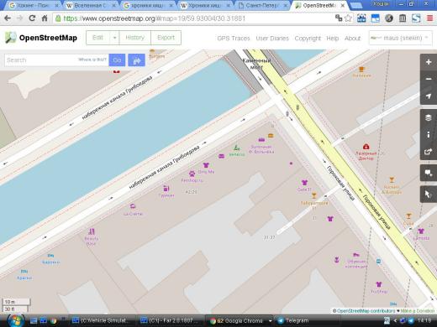The image size is (437, 327).
Task: Expand the Edit dropdown arrow
Action: (114, 38)
